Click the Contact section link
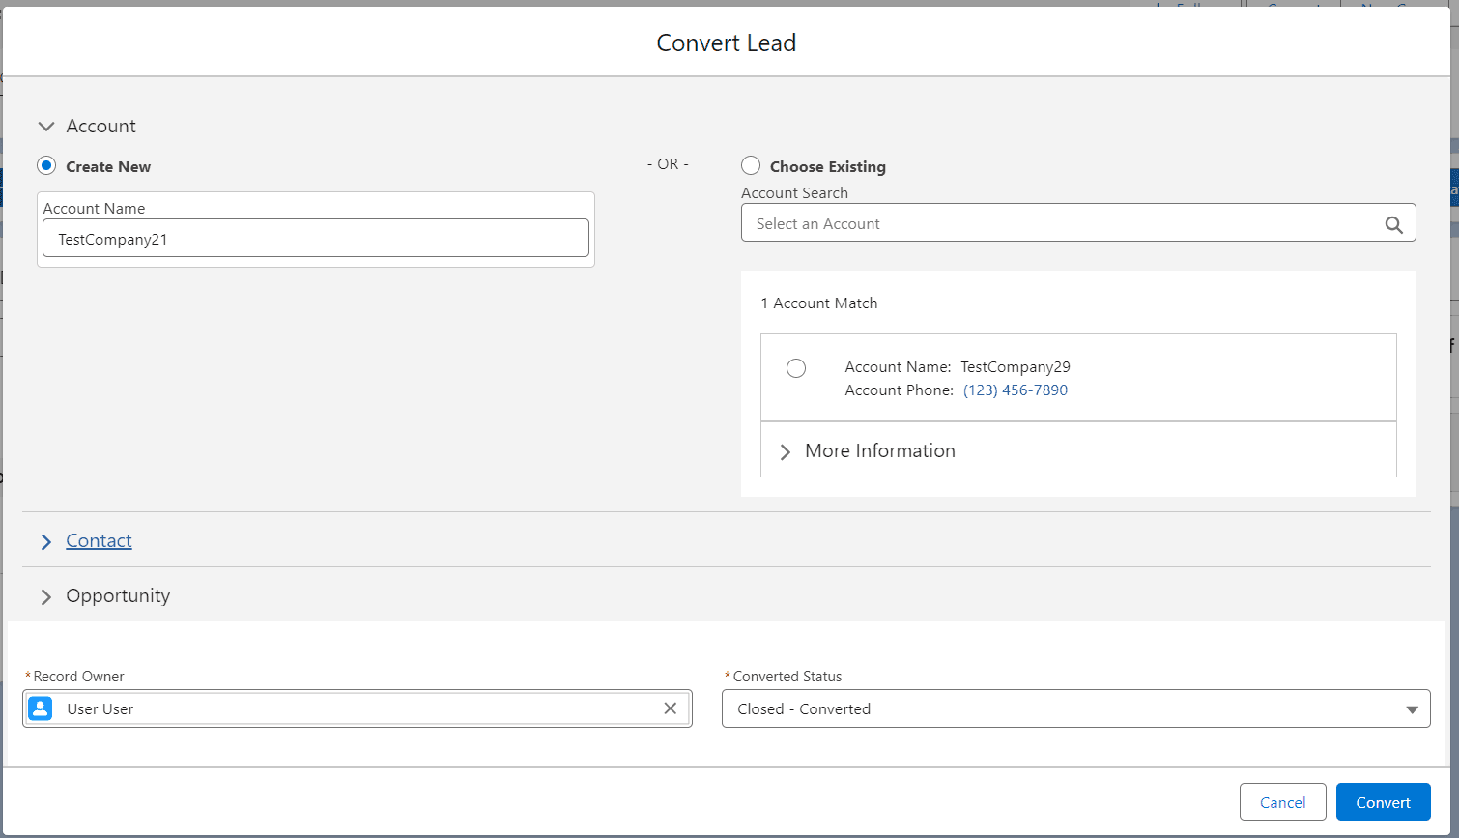Image resolution: width=1459 pixels, height=838 pixels. pos(99,540)
